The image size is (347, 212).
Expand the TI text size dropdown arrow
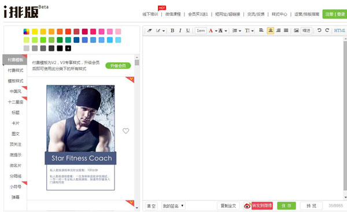[252, 31]
